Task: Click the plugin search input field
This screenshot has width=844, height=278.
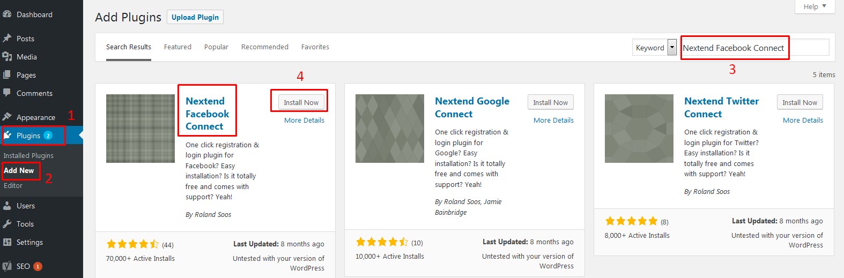Action: [755, 48]
